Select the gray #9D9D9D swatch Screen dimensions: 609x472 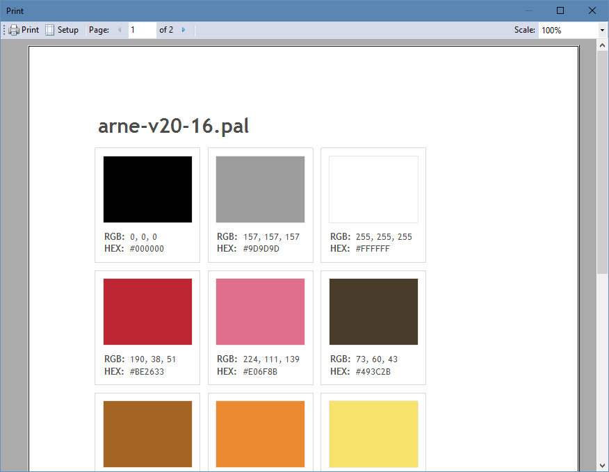pyautogui.click(x=260, y=189)
